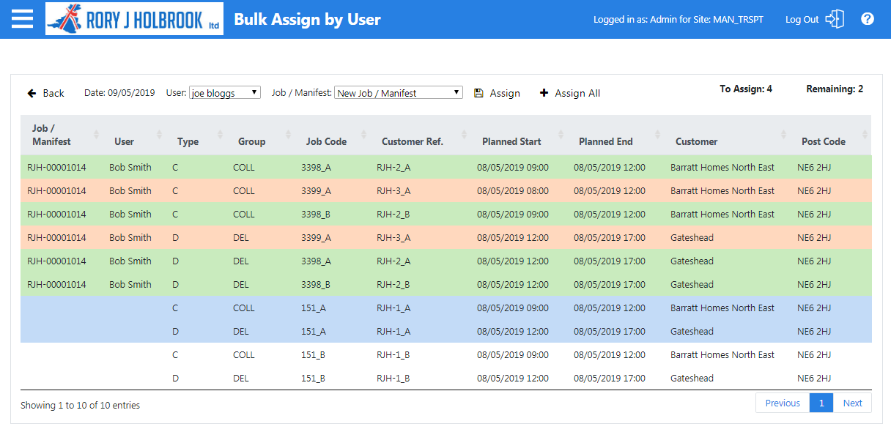Screen dimensions: 891x432
Task: Click the Assign All plus icon
Action: pos(544,93)
